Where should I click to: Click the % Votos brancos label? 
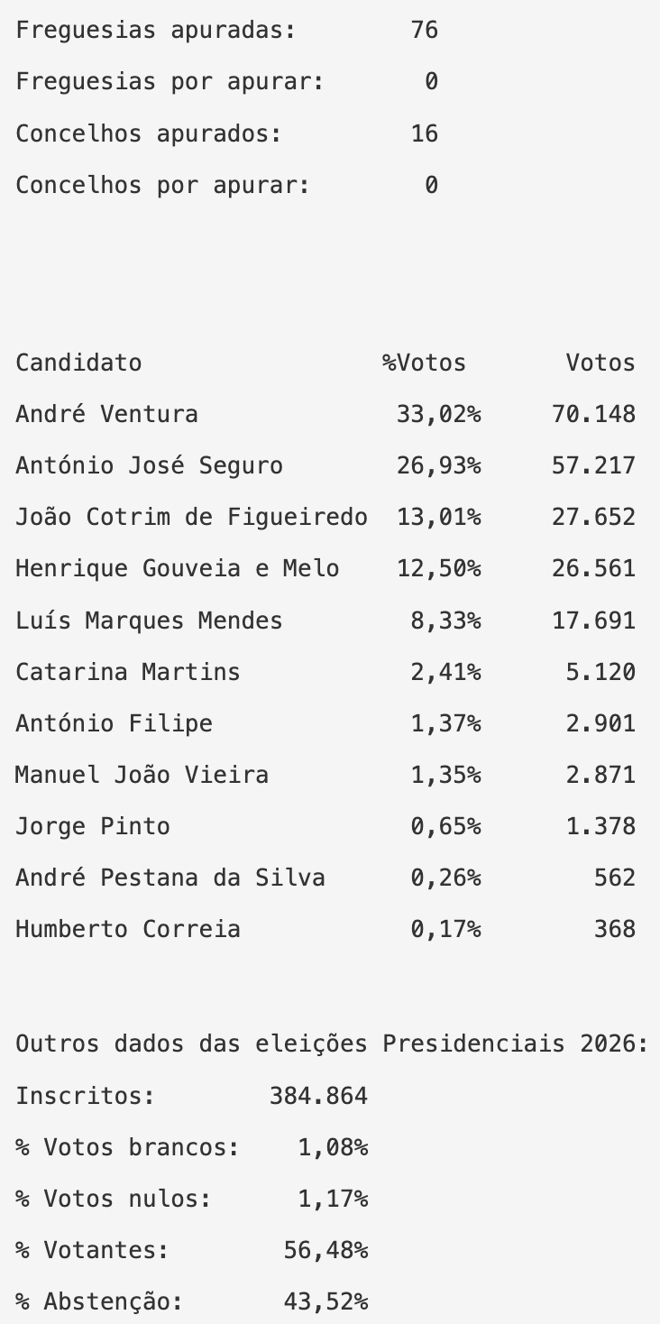[127, 1147]
